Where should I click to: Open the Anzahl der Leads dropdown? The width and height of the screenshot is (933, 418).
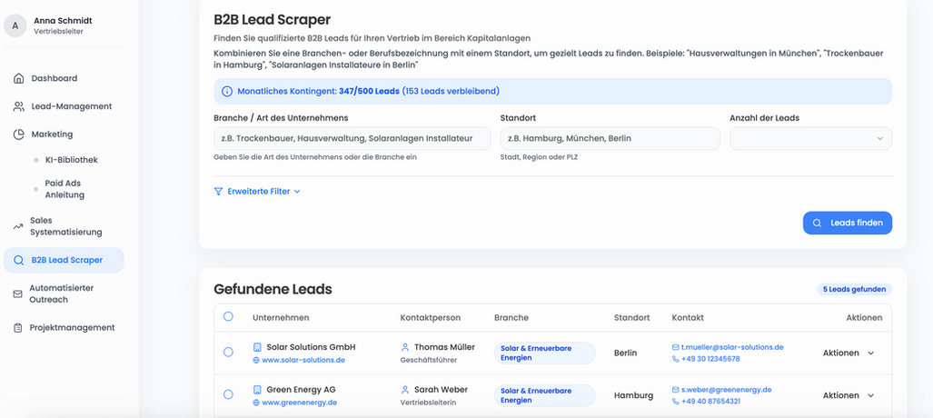pos(810,138)
